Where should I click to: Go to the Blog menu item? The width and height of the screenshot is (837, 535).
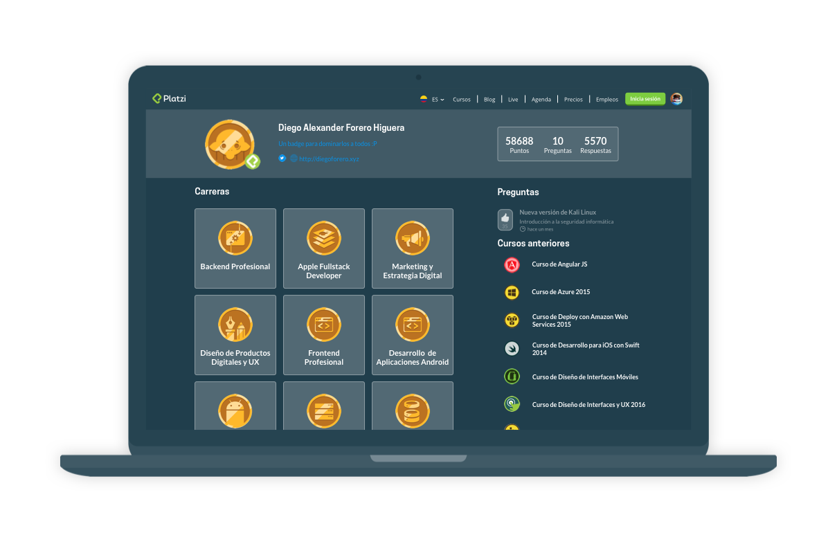[489, 100]
